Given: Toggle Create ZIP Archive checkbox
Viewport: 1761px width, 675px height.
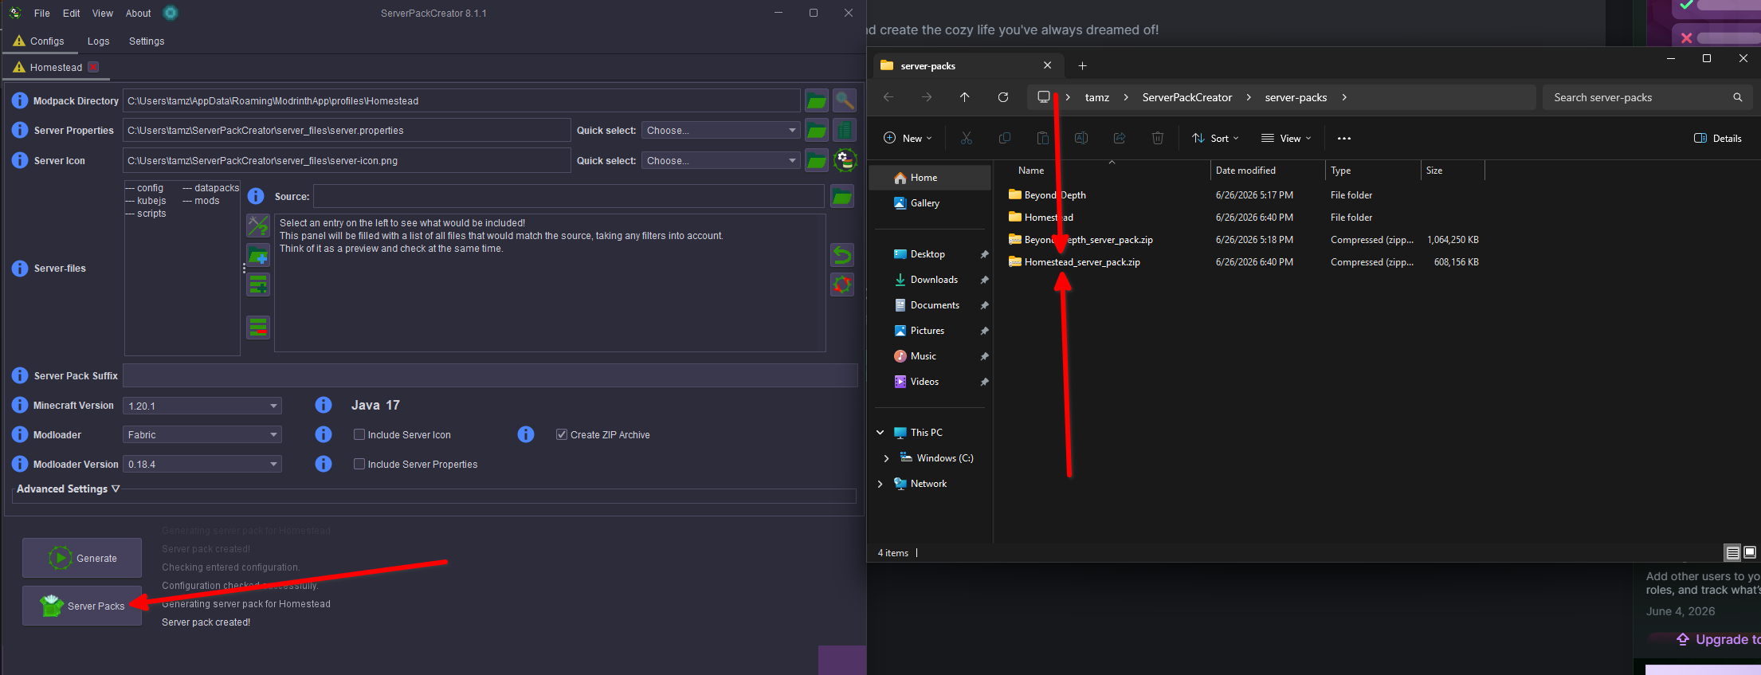Looking at the screenshot, I should coord(562,434).
